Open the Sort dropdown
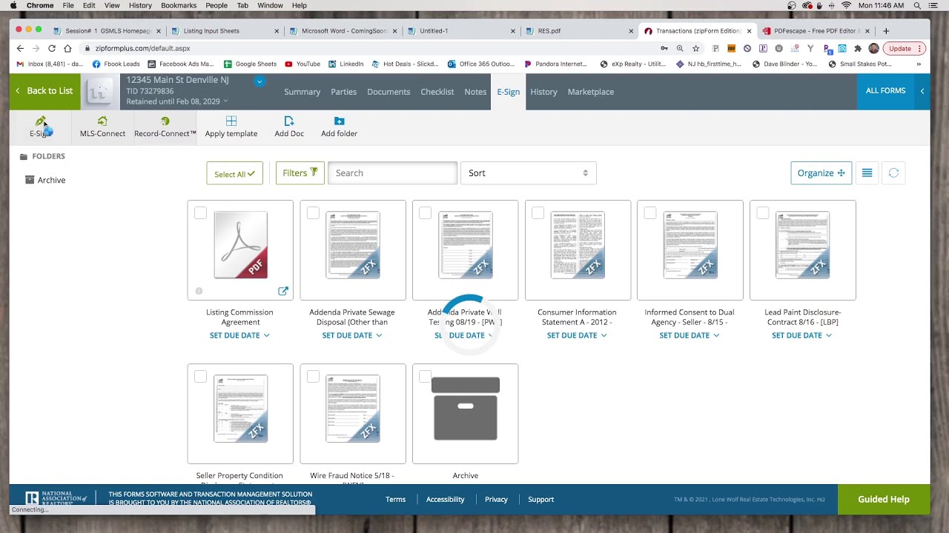 (528, 173)
